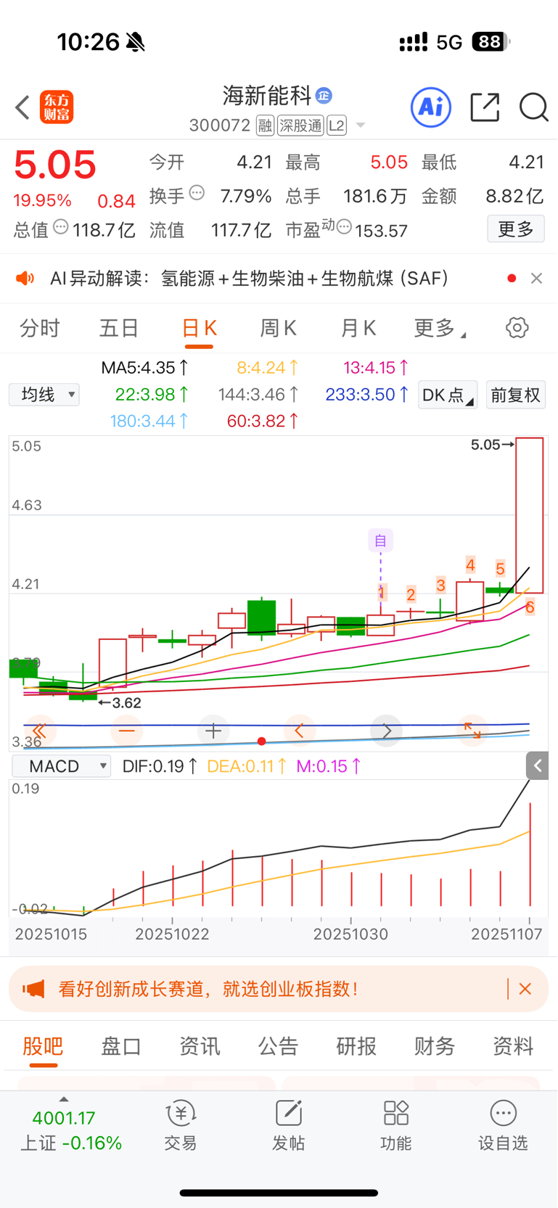Tap the 前复权 button

(x=516, y=395)
